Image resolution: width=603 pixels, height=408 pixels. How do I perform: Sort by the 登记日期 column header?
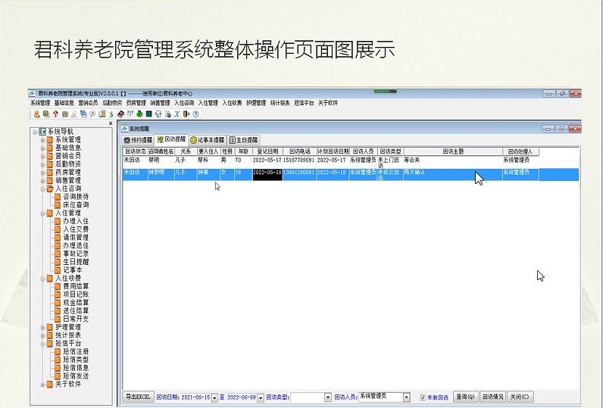click(x=267, y=151)
